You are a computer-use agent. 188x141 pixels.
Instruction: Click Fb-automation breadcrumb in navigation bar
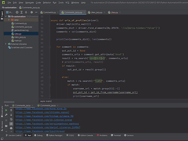point(9,8)
